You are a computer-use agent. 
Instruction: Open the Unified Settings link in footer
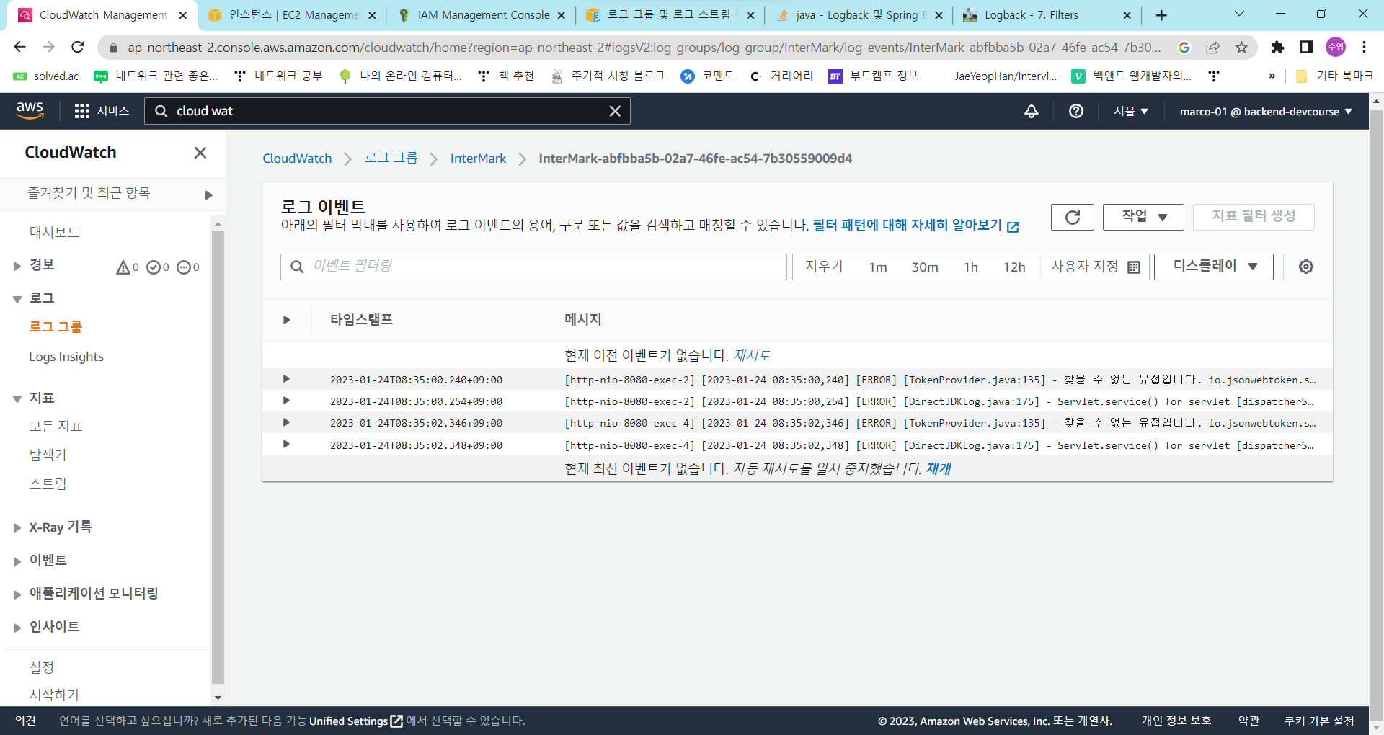pyautogui.click(x=356, y=721)
